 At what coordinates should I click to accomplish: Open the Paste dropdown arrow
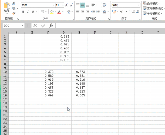point(7,14)
